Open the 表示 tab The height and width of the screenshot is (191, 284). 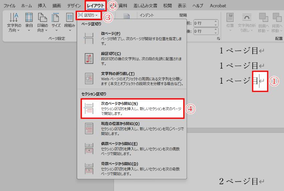182,6
